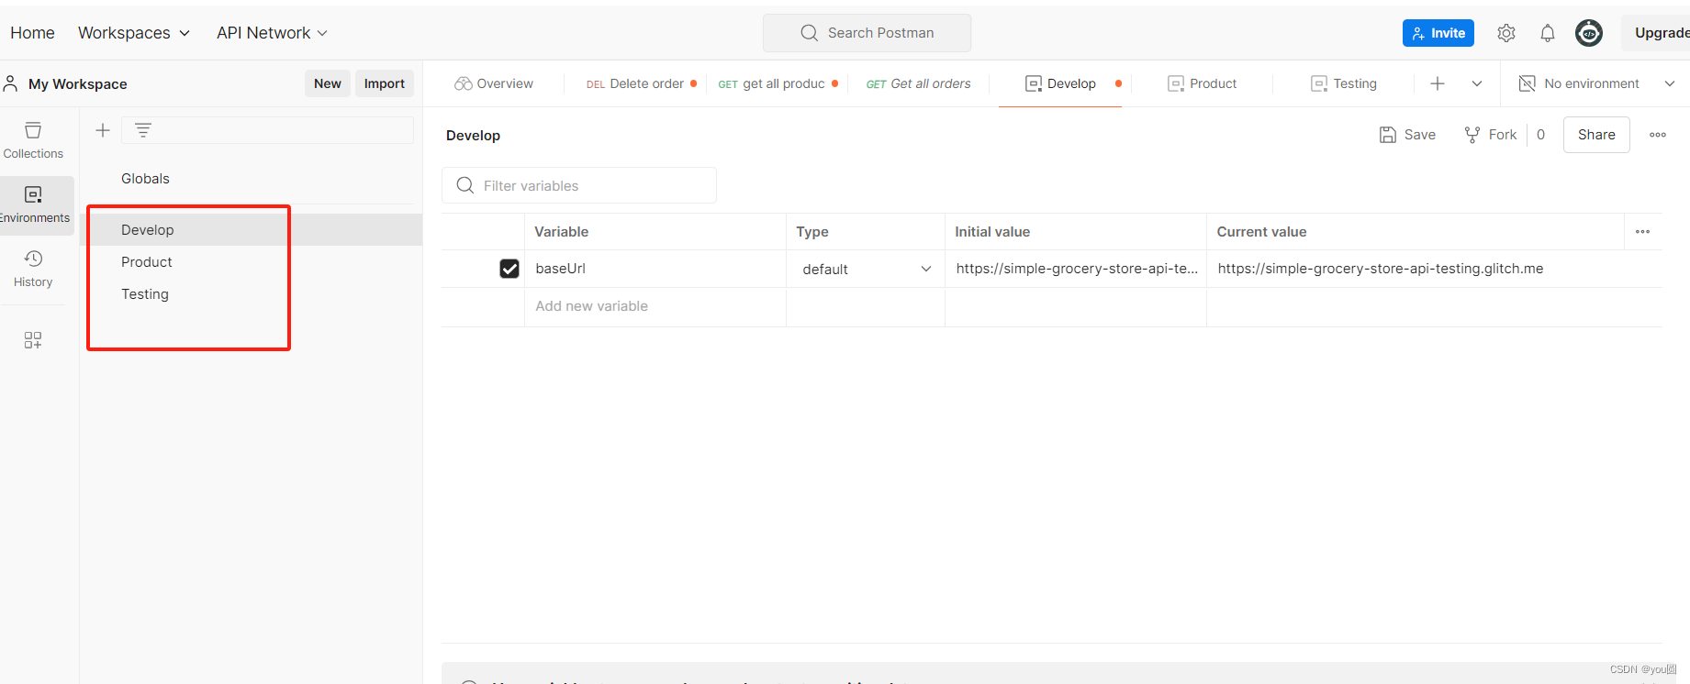The image size is (1690, 684).
Task: Click the fork count 0
Action: tap(1540, 135)
